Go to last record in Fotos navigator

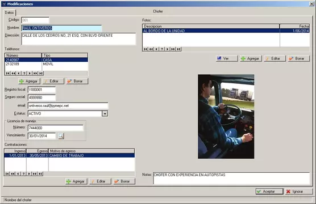(178, 49)
